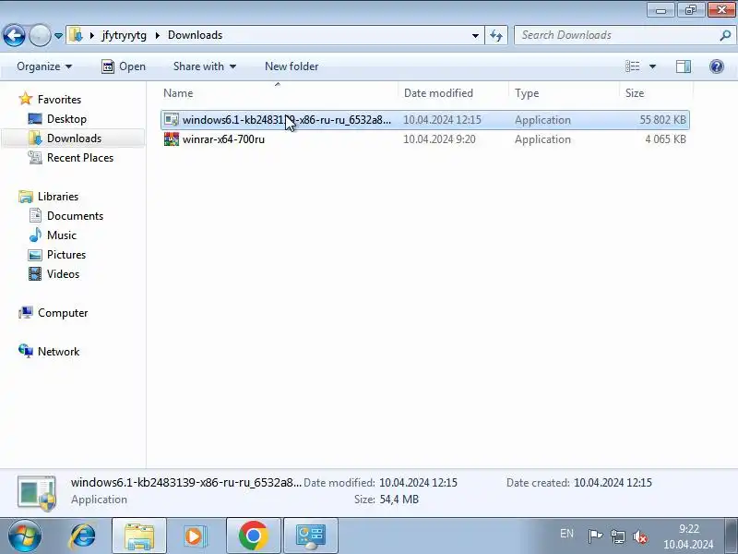Click the date modified value in the details pane
The width and height of the screenshot is (738, 554).
[x=418, y=483]
